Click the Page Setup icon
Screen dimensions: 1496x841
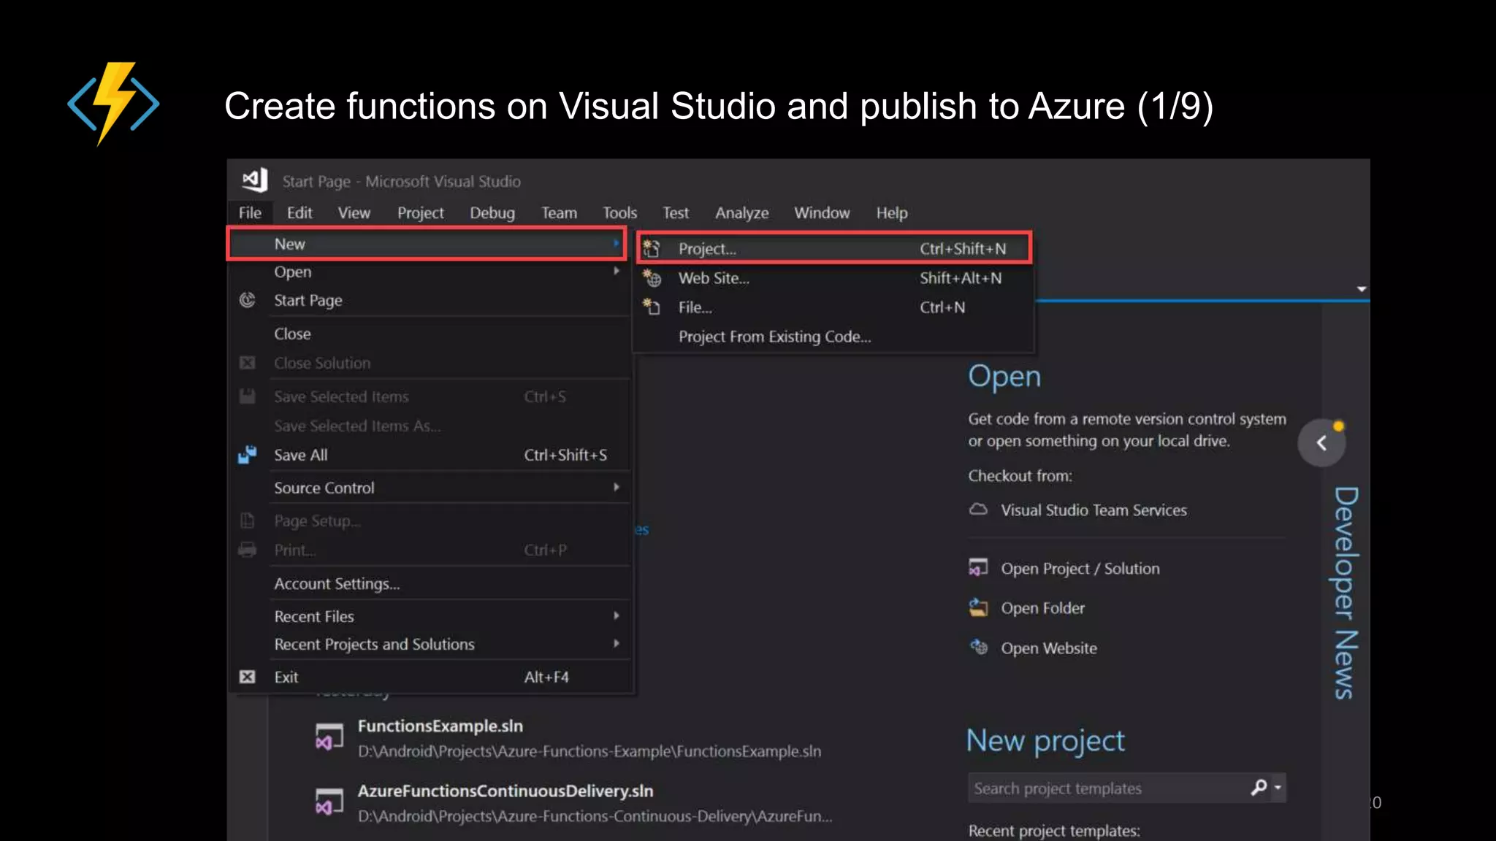click(x=248, y=521)
